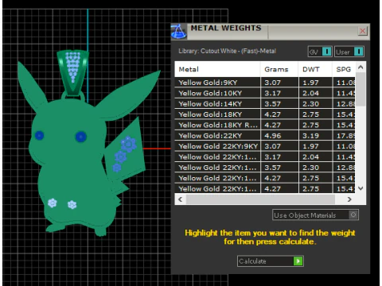Click the 4.96 grams cell
382x286 pixels.
(279, 136)
